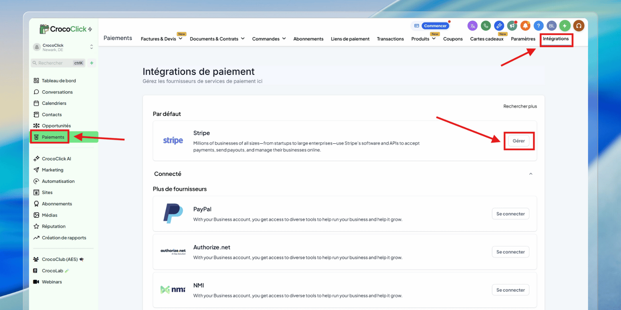Select the Intégrations tab
This screenshot has width=621, height=310.
(x=556, y=39)
